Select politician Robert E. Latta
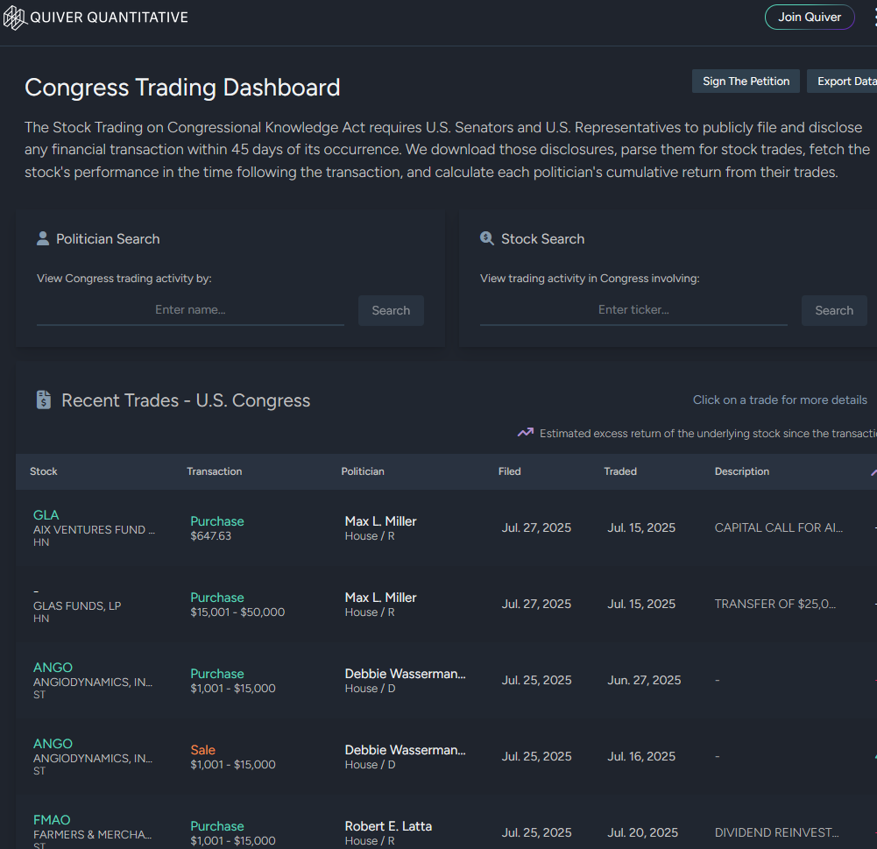877x849 pixels. (x=388, y=826)
